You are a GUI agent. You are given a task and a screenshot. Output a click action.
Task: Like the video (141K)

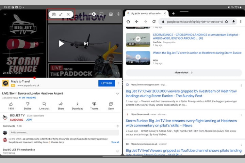click(11, 106)
